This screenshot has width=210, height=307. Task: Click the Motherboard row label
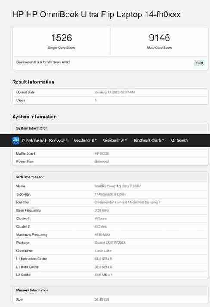coord(26,154)
